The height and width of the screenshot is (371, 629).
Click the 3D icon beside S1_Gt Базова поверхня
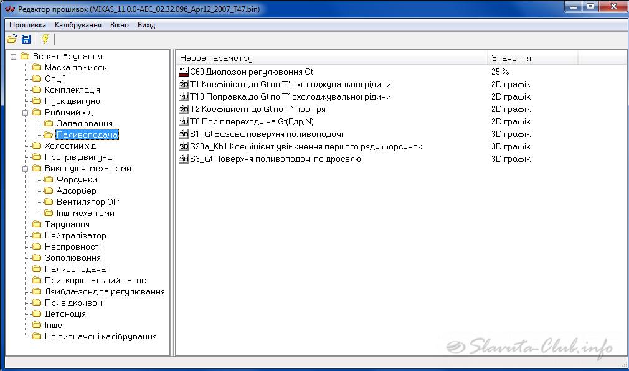[x=184, y=134]
